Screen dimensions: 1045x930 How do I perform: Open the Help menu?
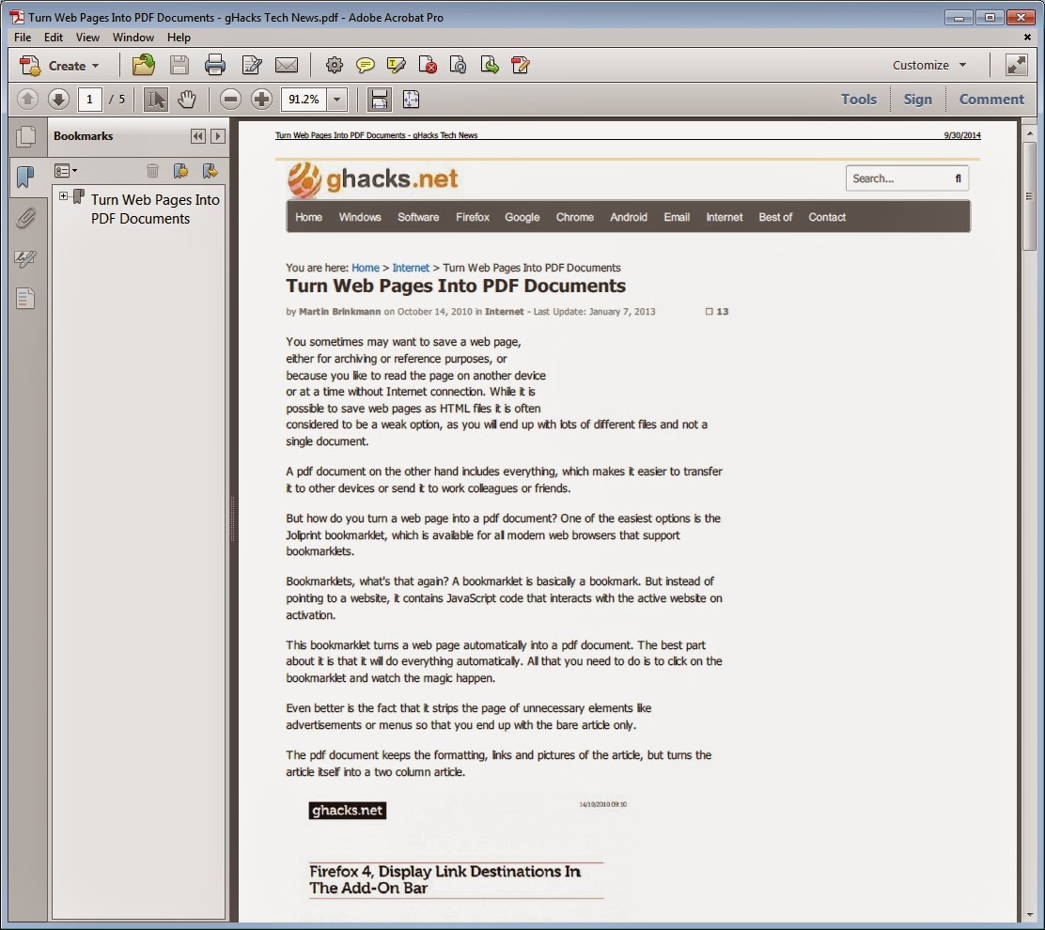(179, 38)
